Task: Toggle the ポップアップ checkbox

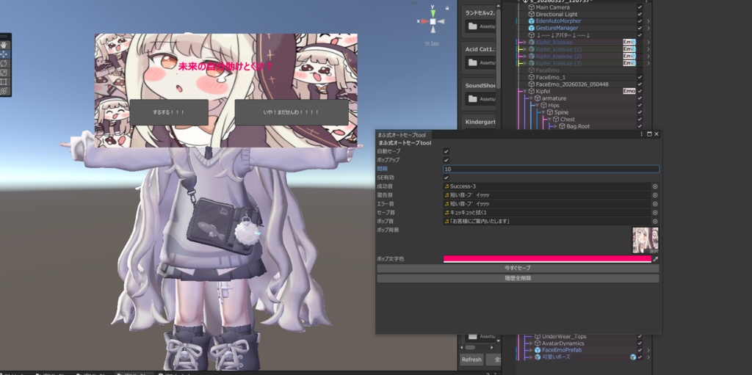Action: (446, 160)
